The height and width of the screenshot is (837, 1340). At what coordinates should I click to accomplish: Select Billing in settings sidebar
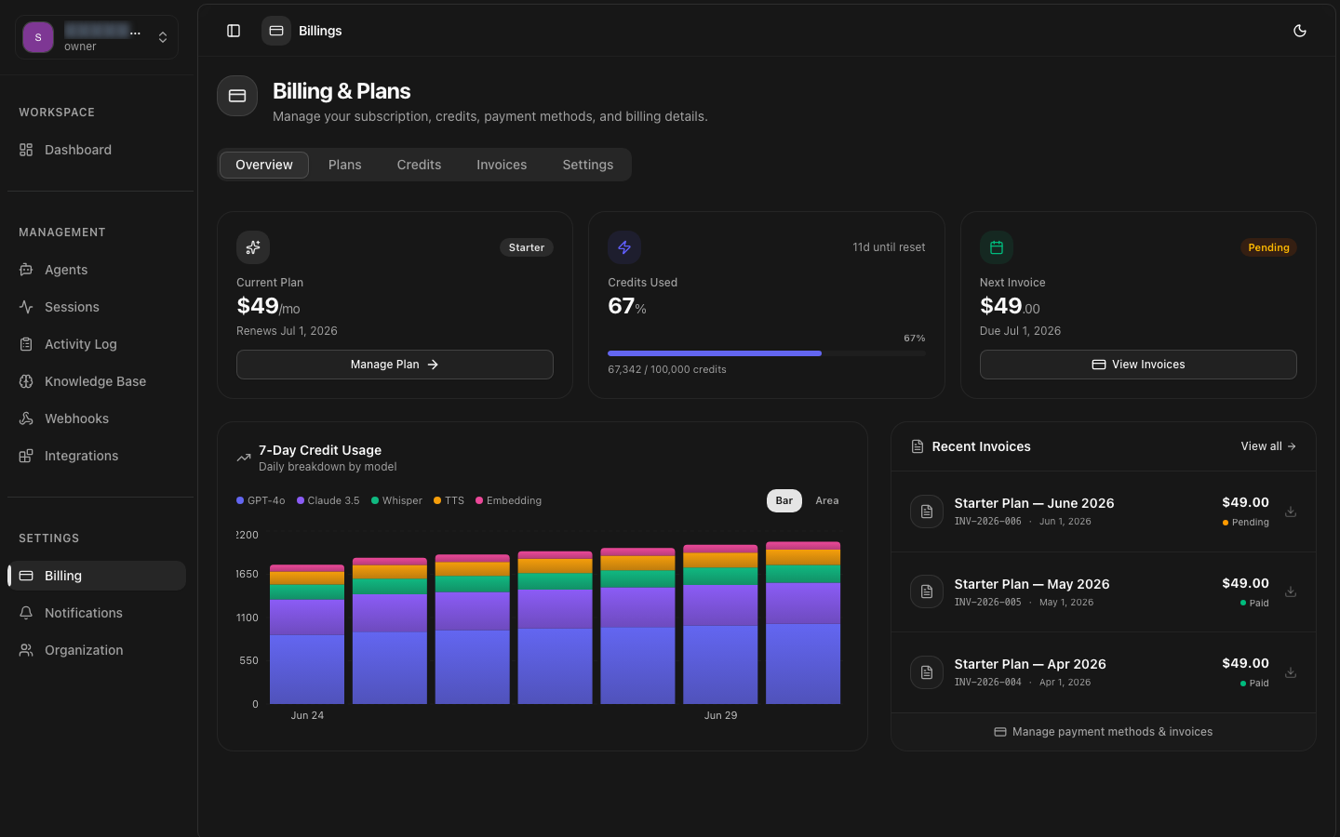click(97, 576)
